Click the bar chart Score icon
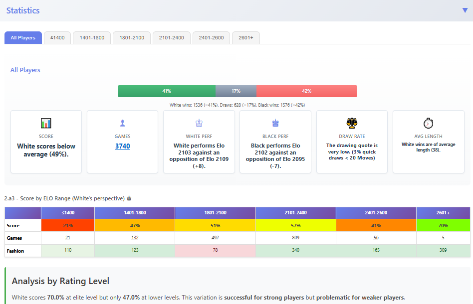473x304 pixels. tap(46, 123)
